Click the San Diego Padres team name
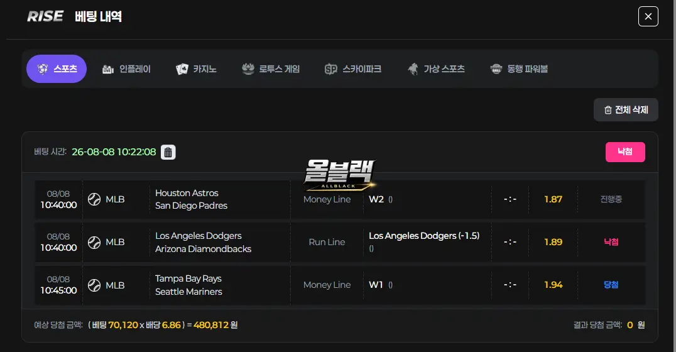The image size is (676, 352). (191, 206)
